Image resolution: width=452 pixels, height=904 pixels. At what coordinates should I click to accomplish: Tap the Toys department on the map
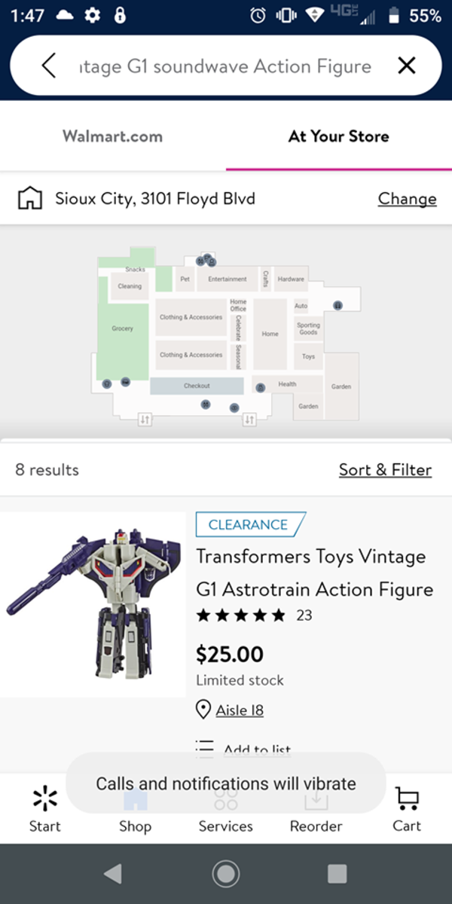pos(308,356)
